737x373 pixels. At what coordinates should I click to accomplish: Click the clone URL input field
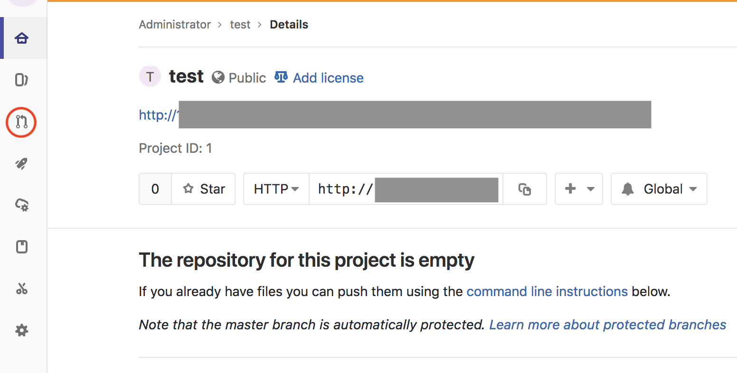(x=406, y=189)
